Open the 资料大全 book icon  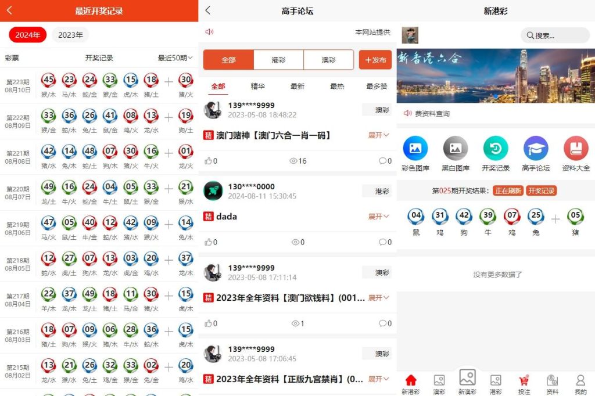(x=576, y=149)
